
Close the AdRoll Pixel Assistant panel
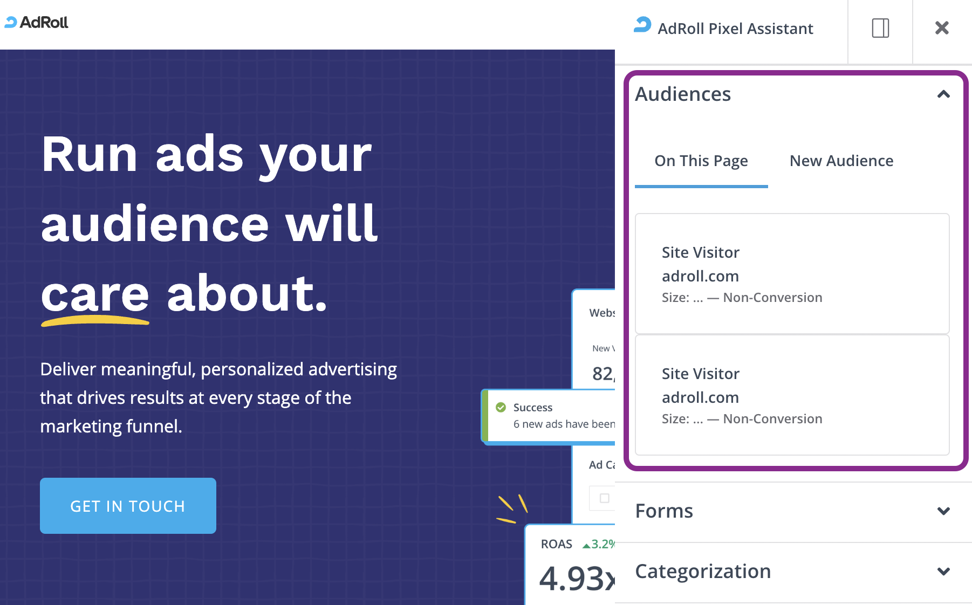(942, 28)
